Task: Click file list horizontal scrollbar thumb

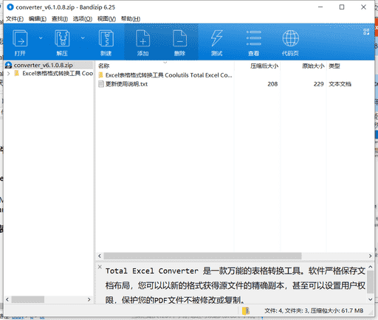Action: pyautogui.click(x=202, y=256)
